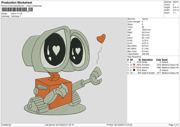Click the Production Worksheet title
Image resolution: width=180 pixels, height=127 pixels.
tap(16, 2)
